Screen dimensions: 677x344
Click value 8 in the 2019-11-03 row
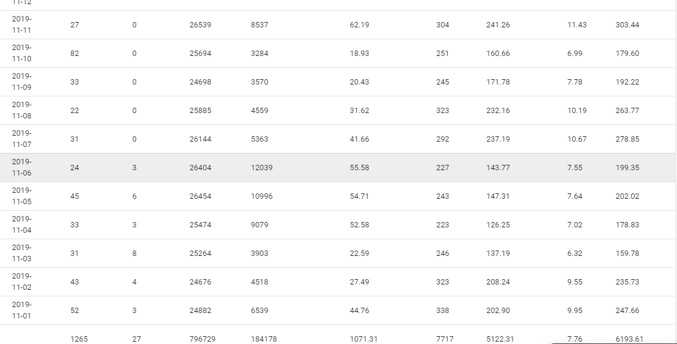pyautogui.click(x=135, y=254)
